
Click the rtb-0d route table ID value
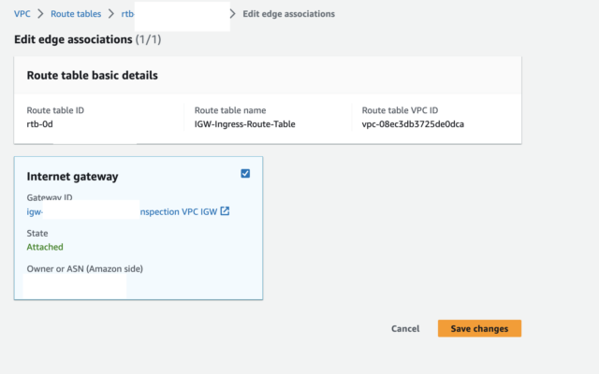coord(39,124)
